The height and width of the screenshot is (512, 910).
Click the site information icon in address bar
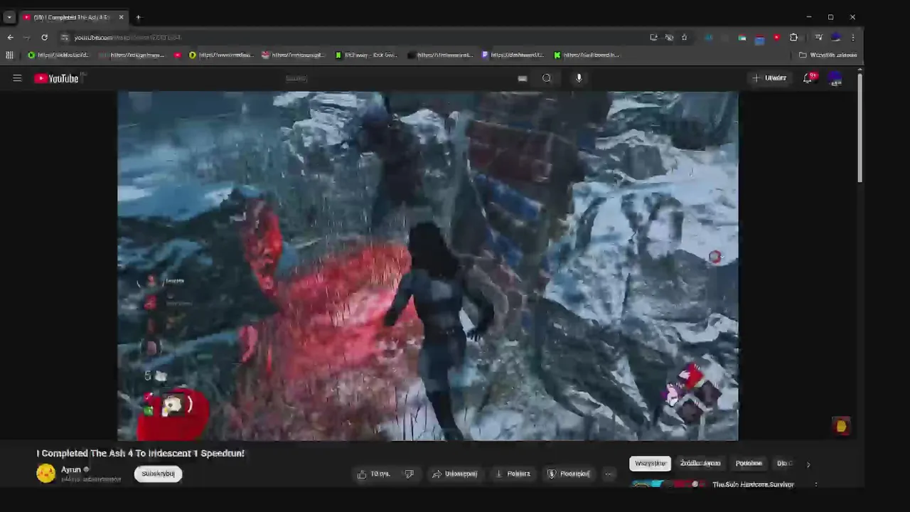[65, 37]
